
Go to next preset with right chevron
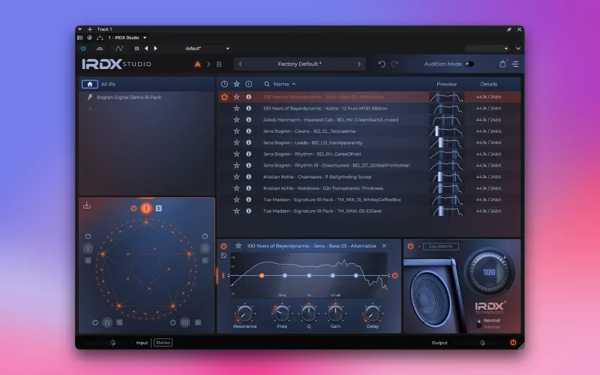(x=359, y=64)
